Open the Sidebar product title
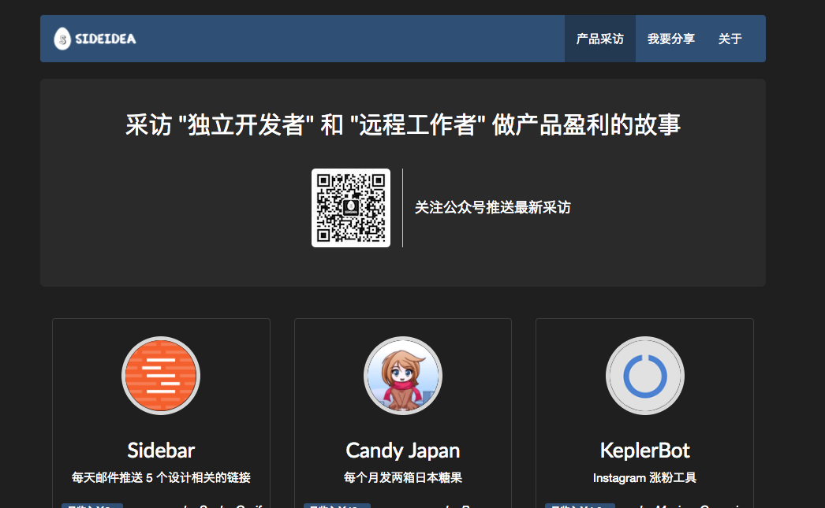The image size is (825, 508). (161, 451)
